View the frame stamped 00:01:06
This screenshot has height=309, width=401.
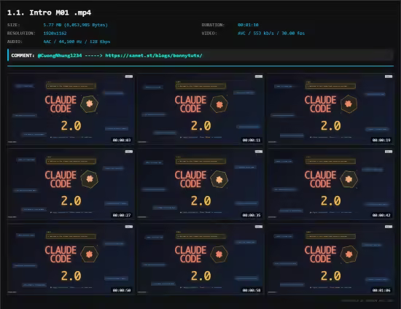pyautogui.click(x=331, y=259)
